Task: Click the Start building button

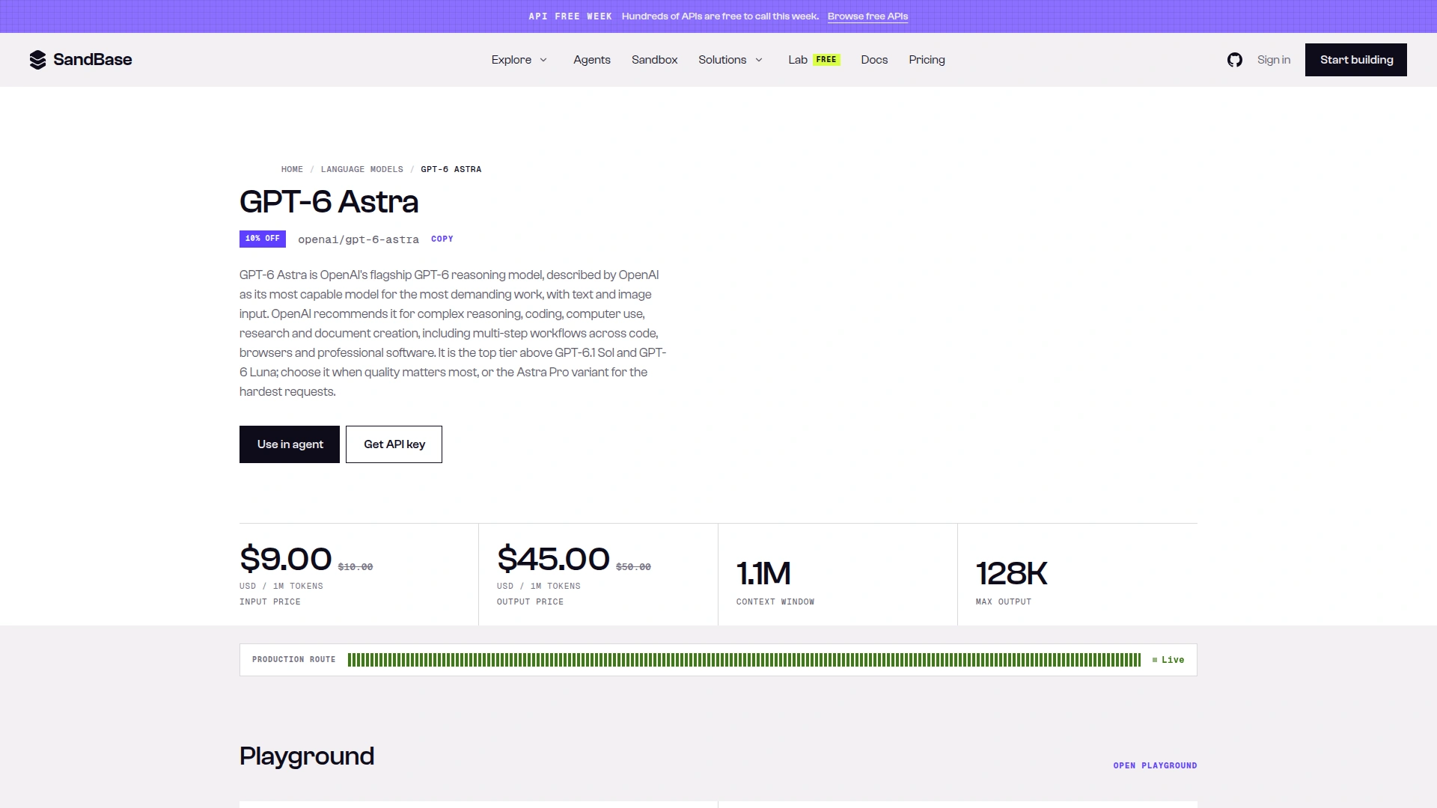Action: [x=1355, y=60]
